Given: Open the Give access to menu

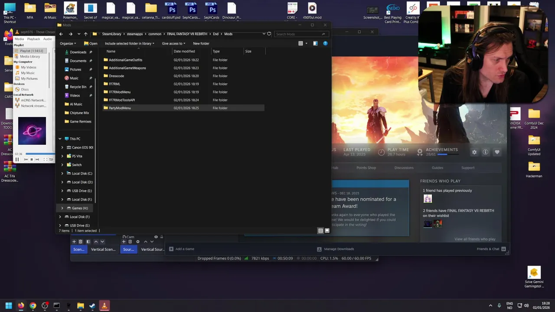Looking at the screenshot, I should 173,43.
